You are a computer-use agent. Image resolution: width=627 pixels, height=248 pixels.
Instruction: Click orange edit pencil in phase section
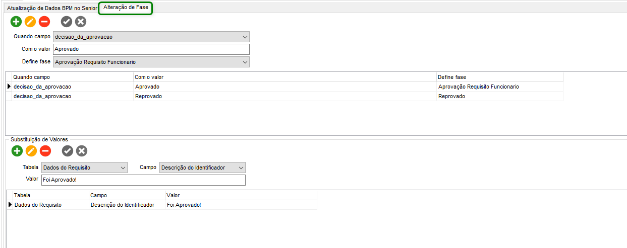(30, 22)
